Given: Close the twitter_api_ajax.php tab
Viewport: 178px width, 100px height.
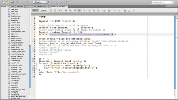Looking at the screenshot, I should pyautogui.click(x=66, y=7).
